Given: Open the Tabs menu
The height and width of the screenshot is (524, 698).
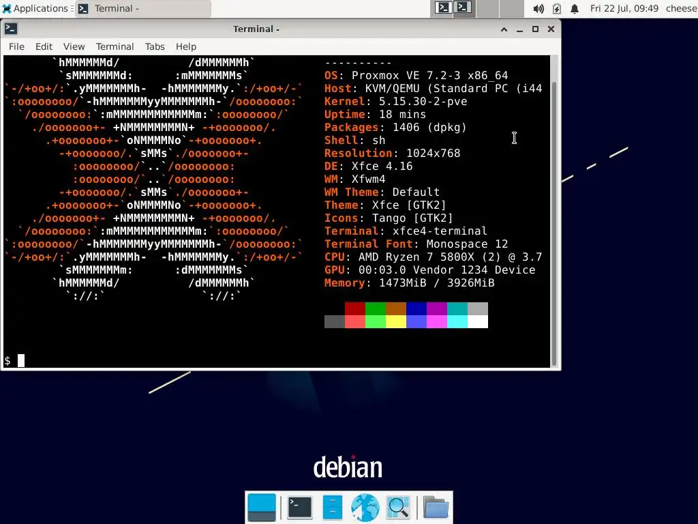Looking at the screenshot, I should click(155, 46).
